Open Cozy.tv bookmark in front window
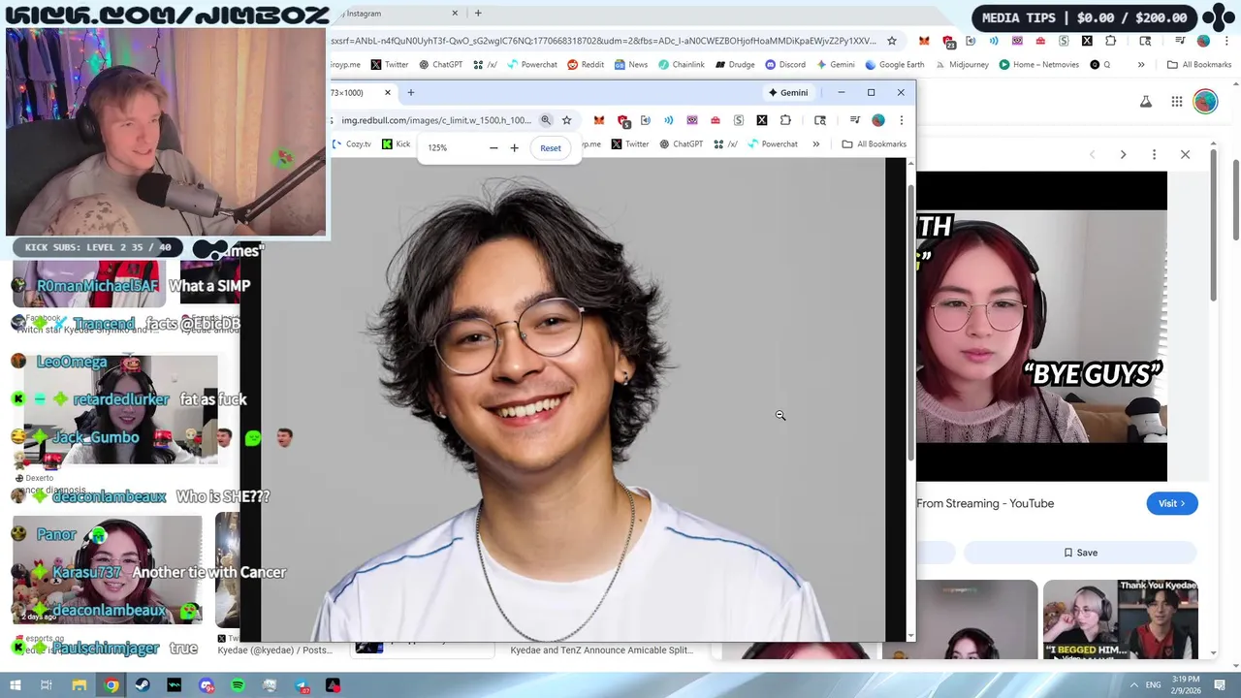This screenshot has width=1241, height=698. pyautogui.click(x=352, y=144)
